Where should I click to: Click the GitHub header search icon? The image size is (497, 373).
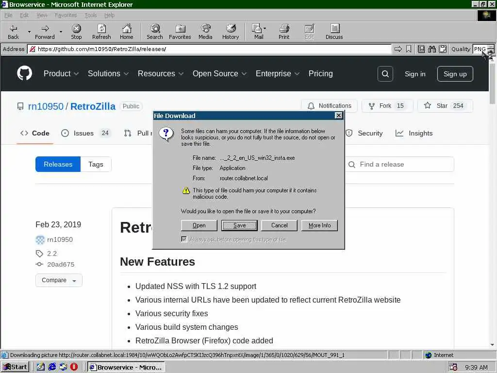coord(385,74)
